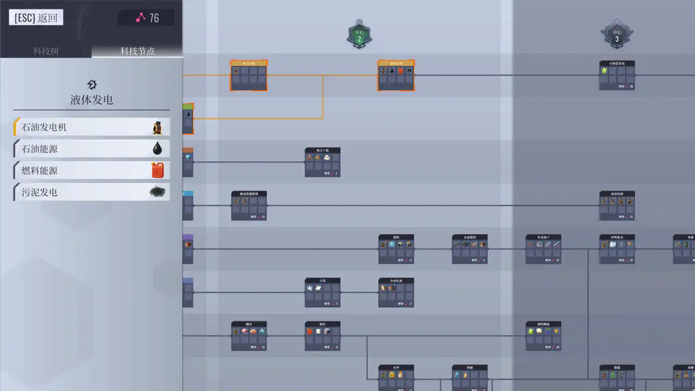Screen dimensions: 695x391
Task: Click the blue diamond icon in the brown-topped node
Action: [x=188, y=157]
